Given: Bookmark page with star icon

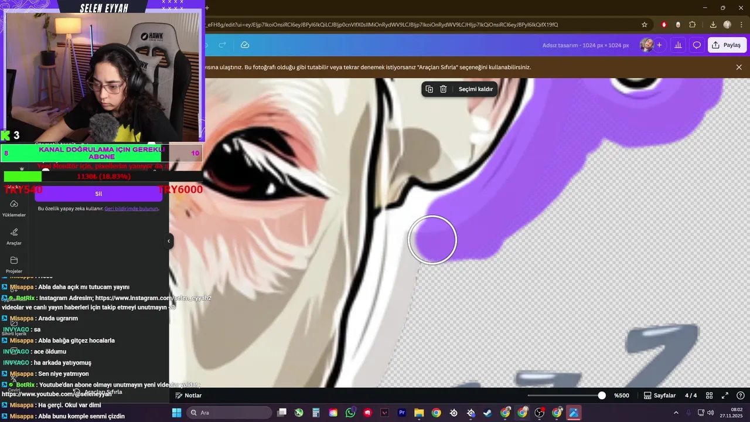Looking at the screenshot, I should coord(645,25).
